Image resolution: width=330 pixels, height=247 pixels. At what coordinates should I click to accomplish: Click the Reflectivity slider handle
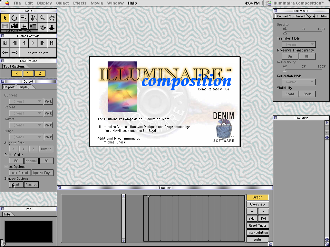tap(285, 70)
